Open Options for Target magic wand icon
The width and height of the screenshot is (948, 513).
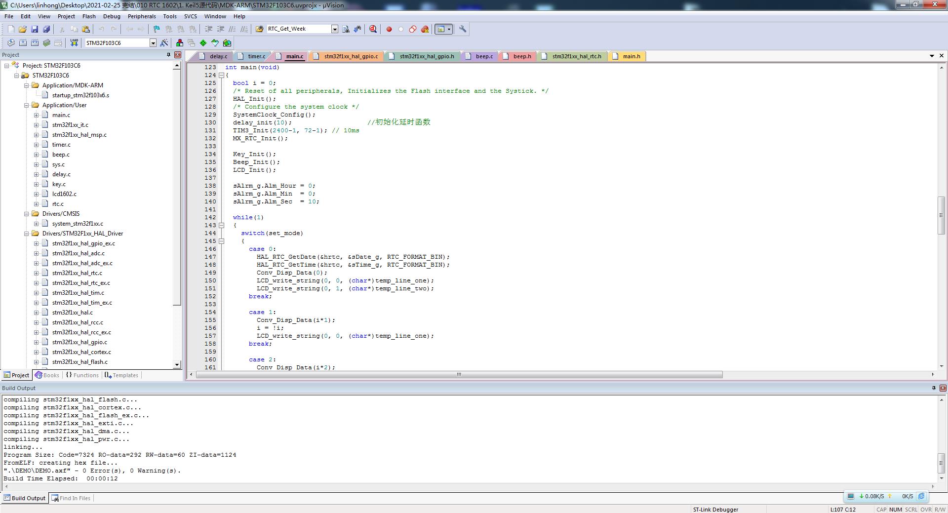[164, 43]
